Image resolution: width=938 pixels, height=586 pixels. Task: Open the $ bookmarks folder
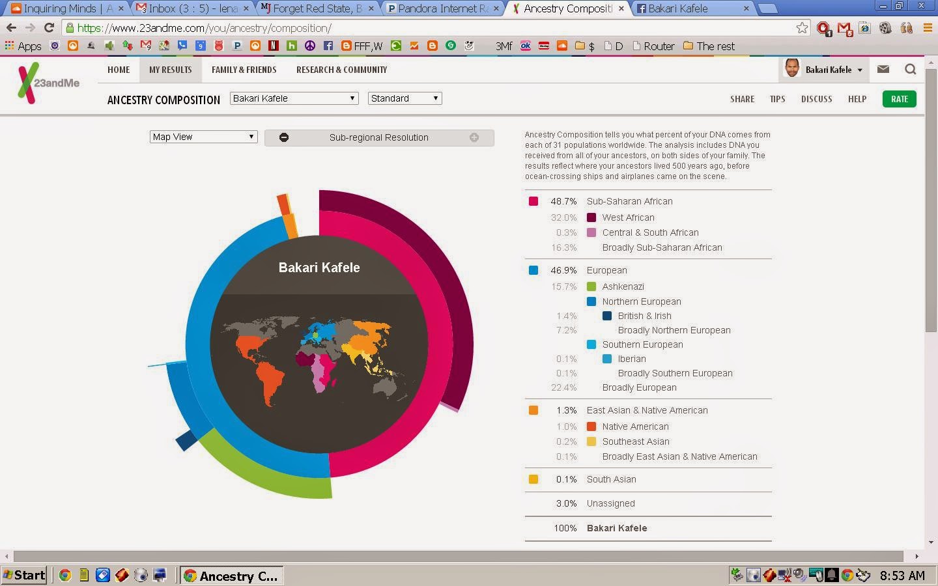point(584,46)
